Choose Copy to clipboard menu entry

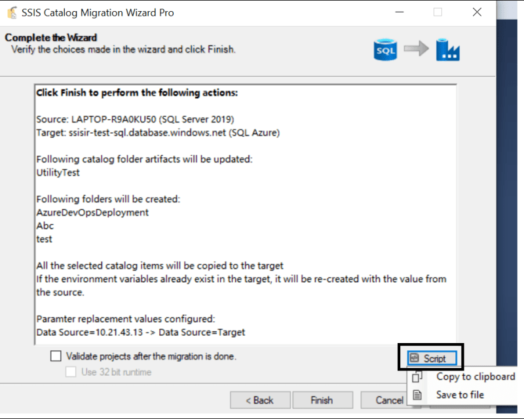[463, 376]
